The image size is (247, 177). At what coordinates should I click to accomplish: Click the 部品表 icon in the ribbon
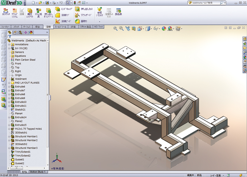(119, 11)
